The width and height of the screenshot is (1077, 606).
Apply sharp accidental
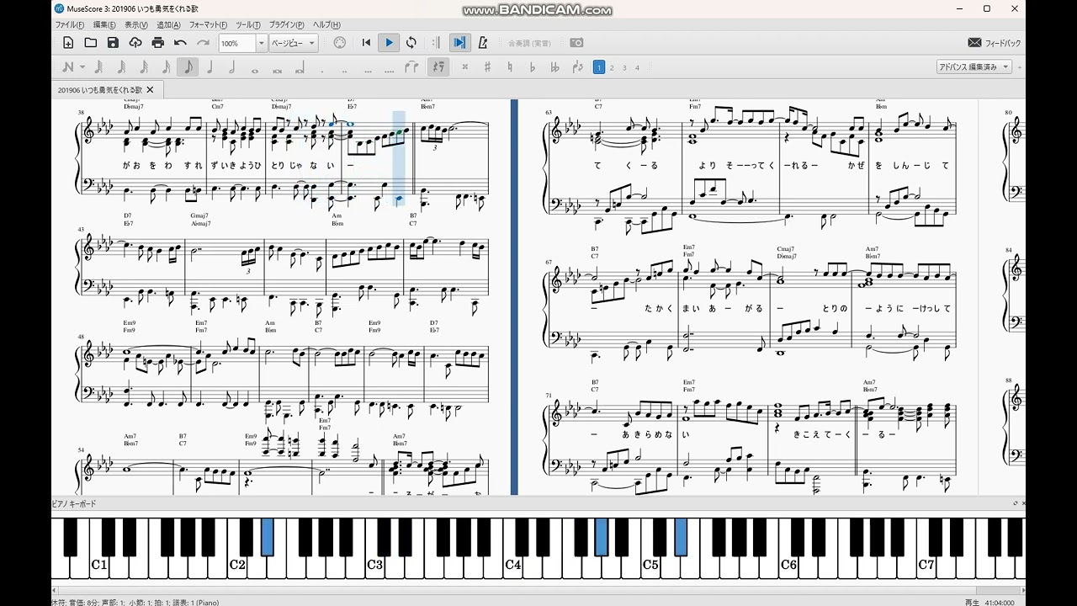click(487, 67)
